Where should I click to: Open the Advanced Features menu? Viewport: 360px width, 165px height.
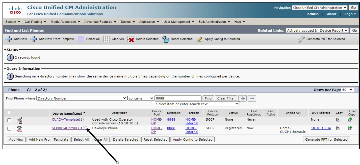[100, 22]
